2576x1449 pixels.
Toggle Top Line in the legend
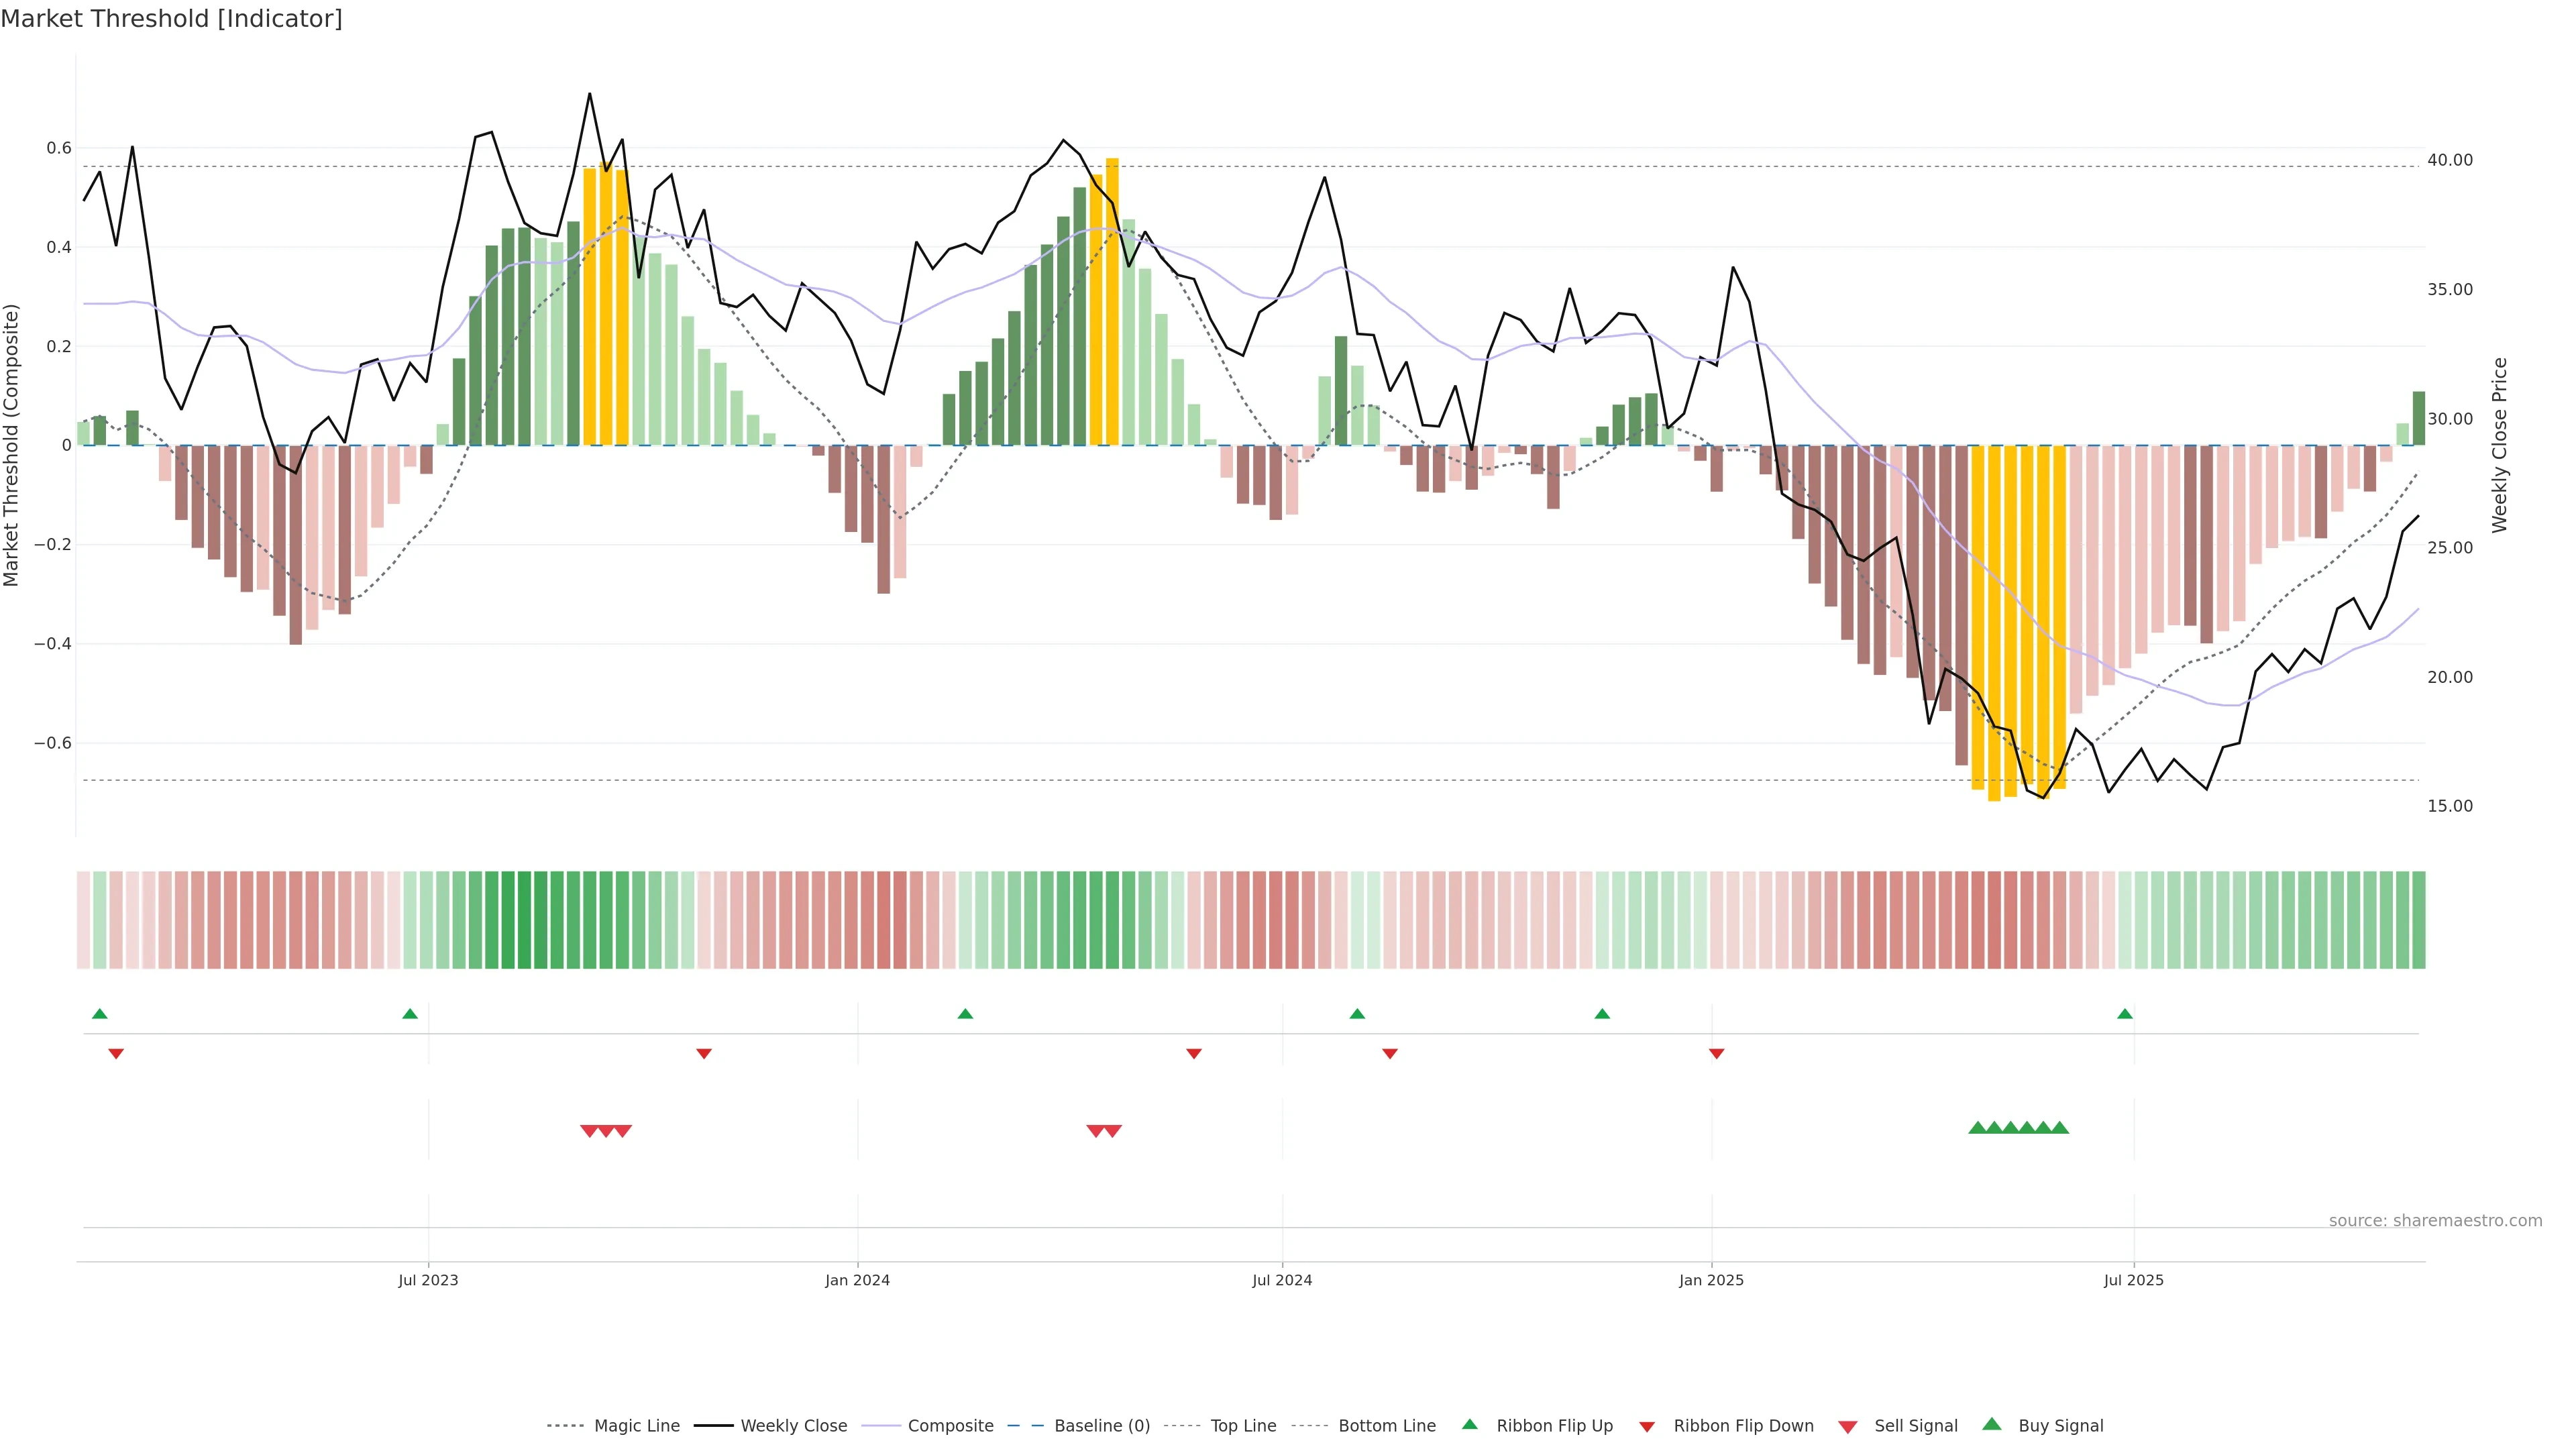pos(1243,1426)
